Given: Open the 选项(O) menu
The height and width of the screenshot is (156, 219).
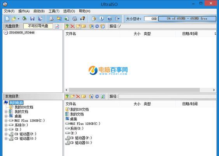Looking at the screenshot, I should [x=69, y=11].
